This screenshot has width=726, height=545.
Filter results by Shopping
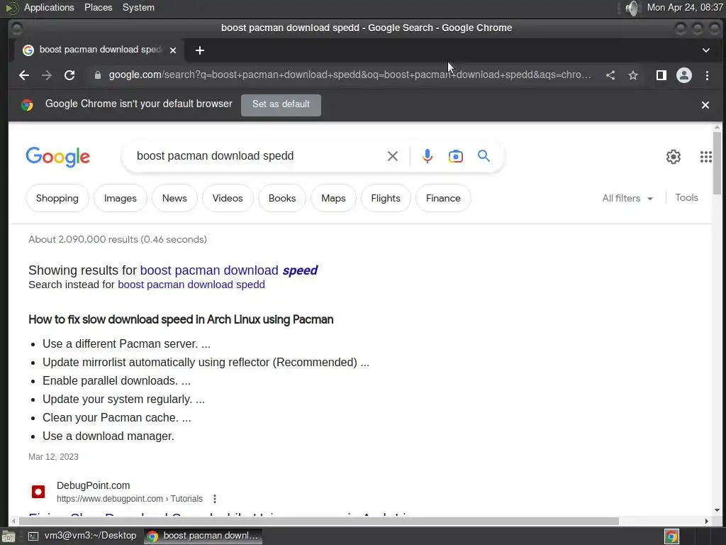[57, 199]
